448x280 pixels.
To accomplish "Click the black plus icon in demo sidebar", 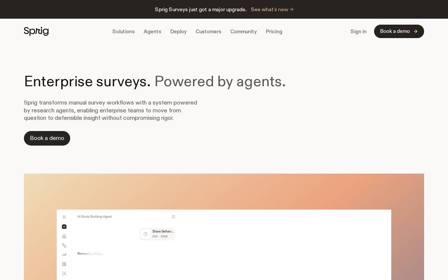I will 64,227.
